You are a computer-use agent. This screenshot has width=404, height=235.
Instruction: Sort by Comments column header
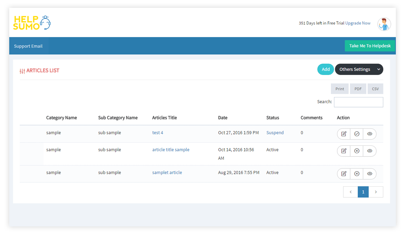pyautogui.click(x=311, y=118)
